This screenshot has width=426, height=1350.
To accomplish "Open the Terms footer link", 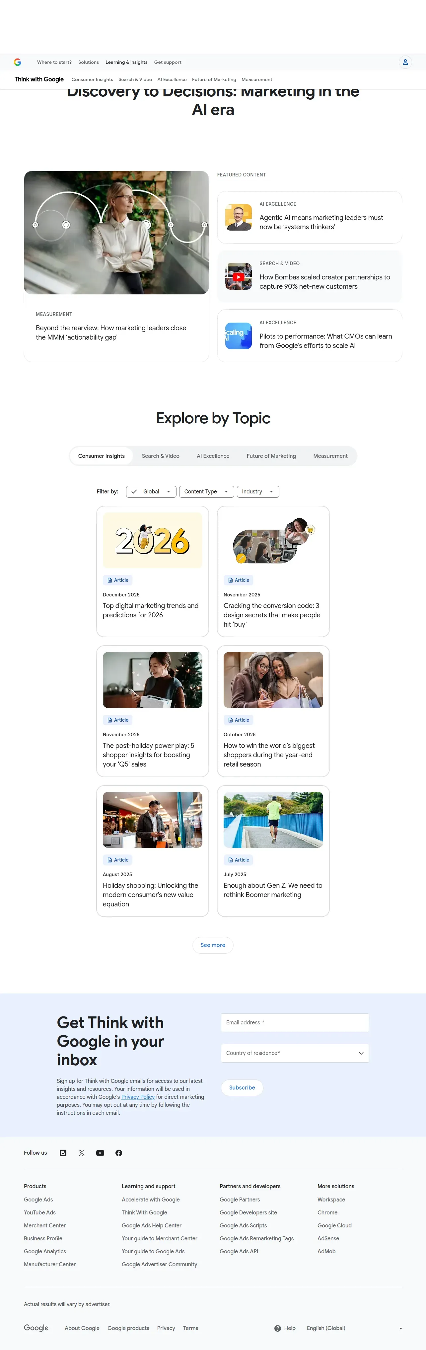I will (190, 1328).
